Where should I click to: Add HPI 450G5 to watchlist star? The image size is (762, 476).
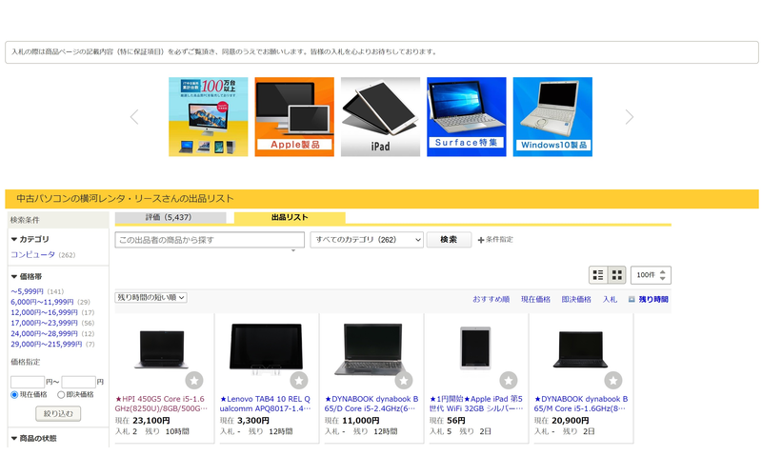tap(194, 380)
